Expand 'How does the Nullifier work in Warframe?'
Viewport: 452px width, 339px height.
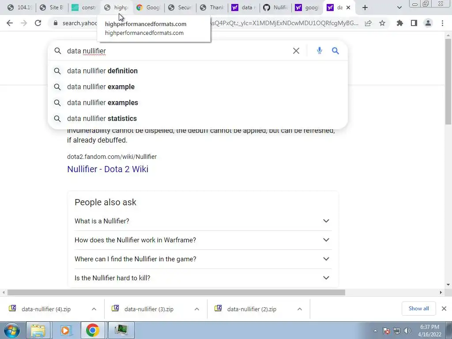(x=203, y=240)
